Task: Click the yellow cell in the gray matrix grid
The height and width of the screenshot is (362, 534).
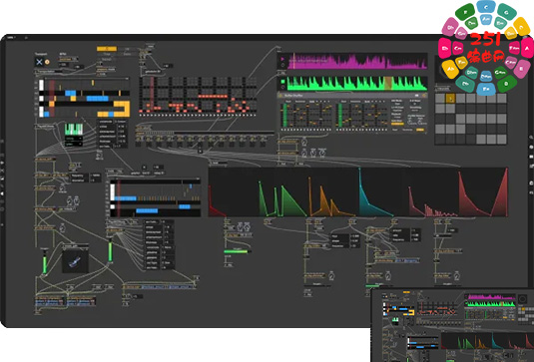Action: 450,99
